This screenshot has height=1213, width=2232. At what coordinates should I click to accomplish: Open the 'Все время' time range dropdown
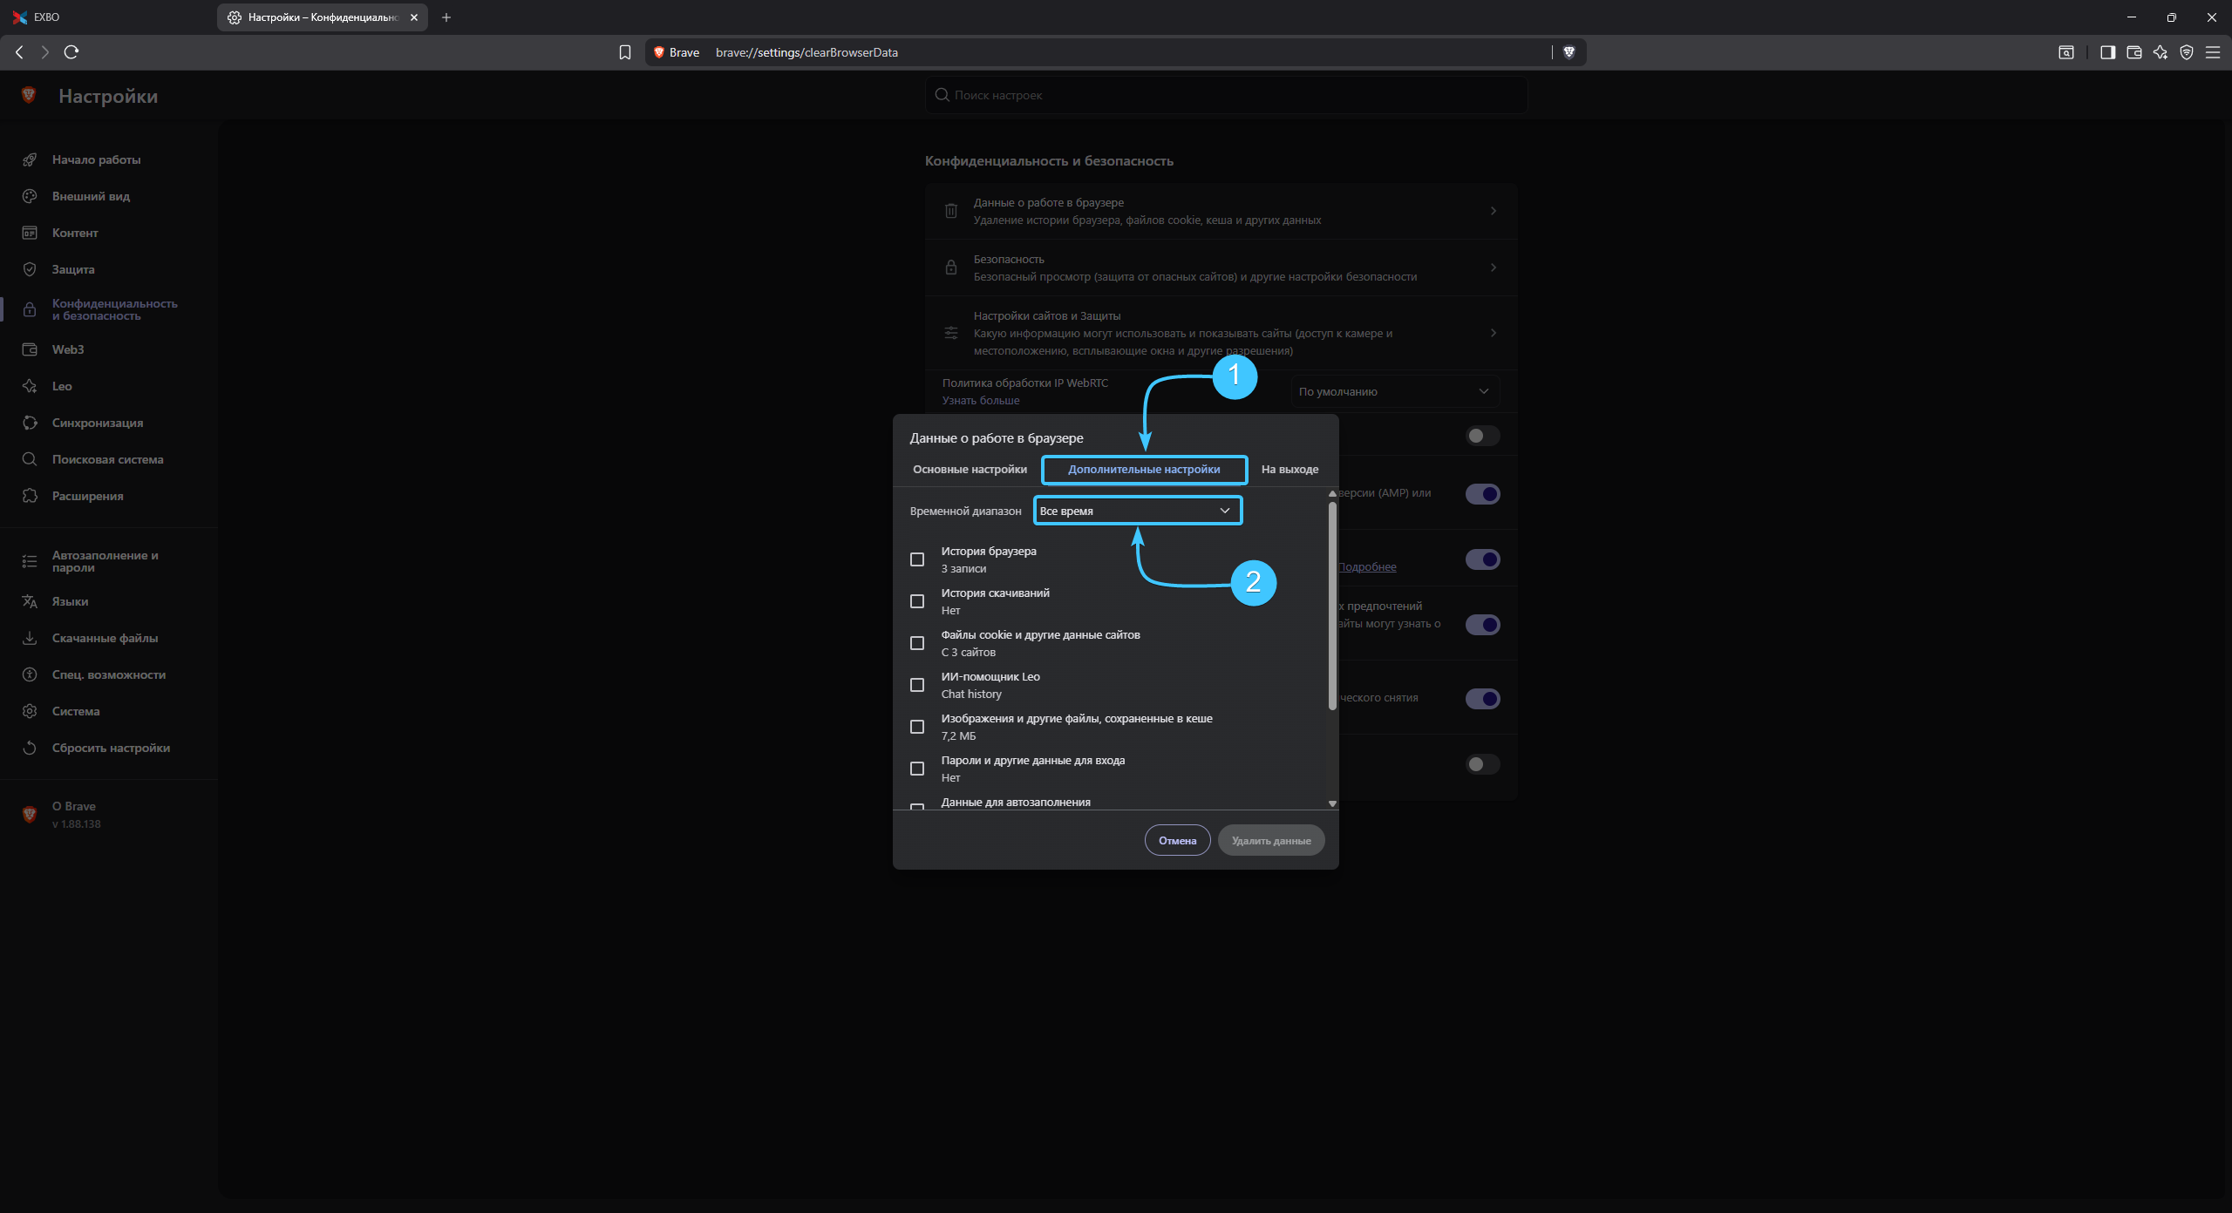(1137, 511)
